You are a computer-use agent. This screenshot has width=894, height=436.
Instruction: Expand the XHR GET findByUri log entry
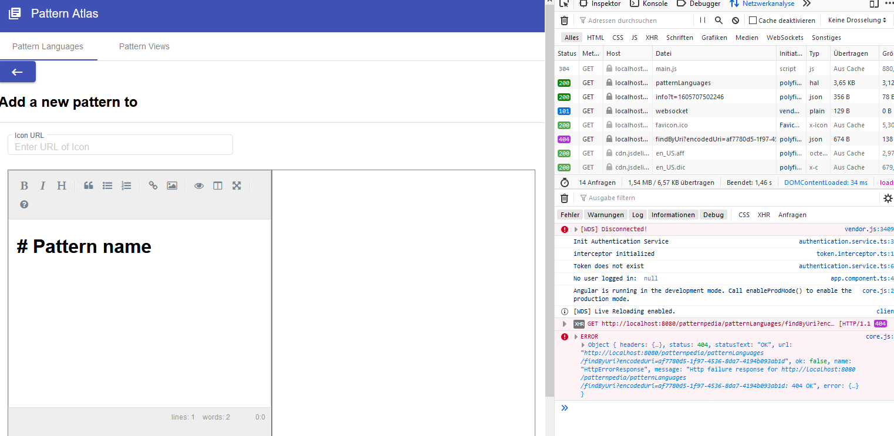click(x=565, y=324)
